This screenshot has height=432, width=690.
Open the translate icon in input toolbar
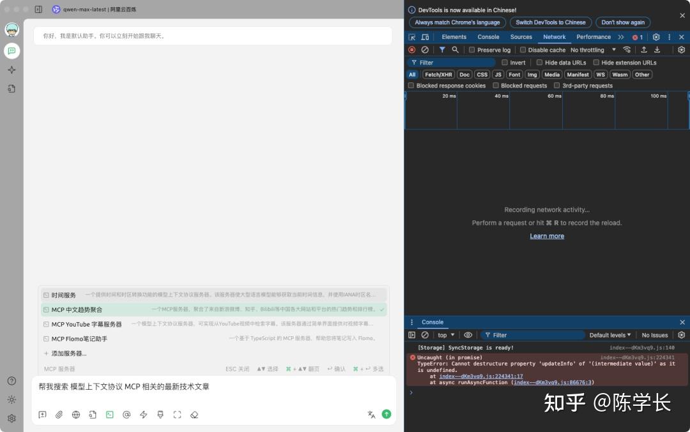tap(371, 414)
